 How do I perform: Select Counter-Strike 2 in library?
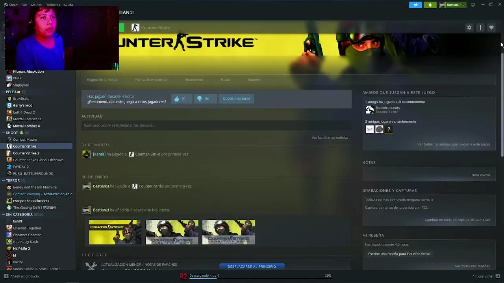(26, 153)
